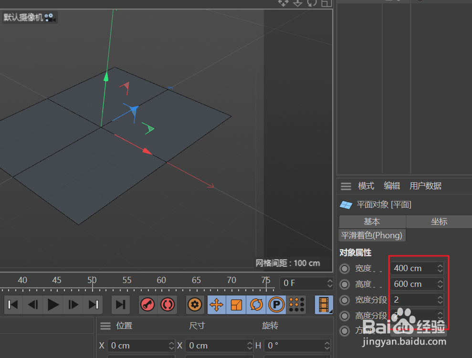Click the filmstrip icon after the toolbar
The image size is (472, 358).
(x=324, y=305)
